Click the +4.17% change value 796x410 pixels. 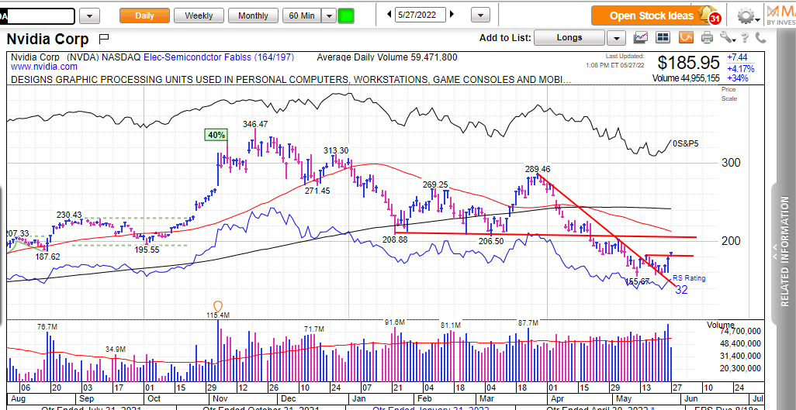tap(741, 68)
